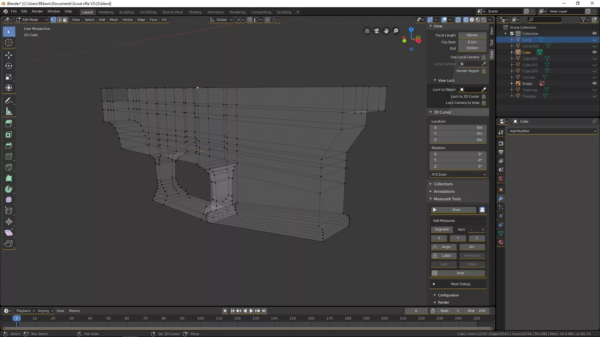The width and height of the screenshot is (600, 337).
Task: Expand the Annotations section
Action: (x=444, y=191)
